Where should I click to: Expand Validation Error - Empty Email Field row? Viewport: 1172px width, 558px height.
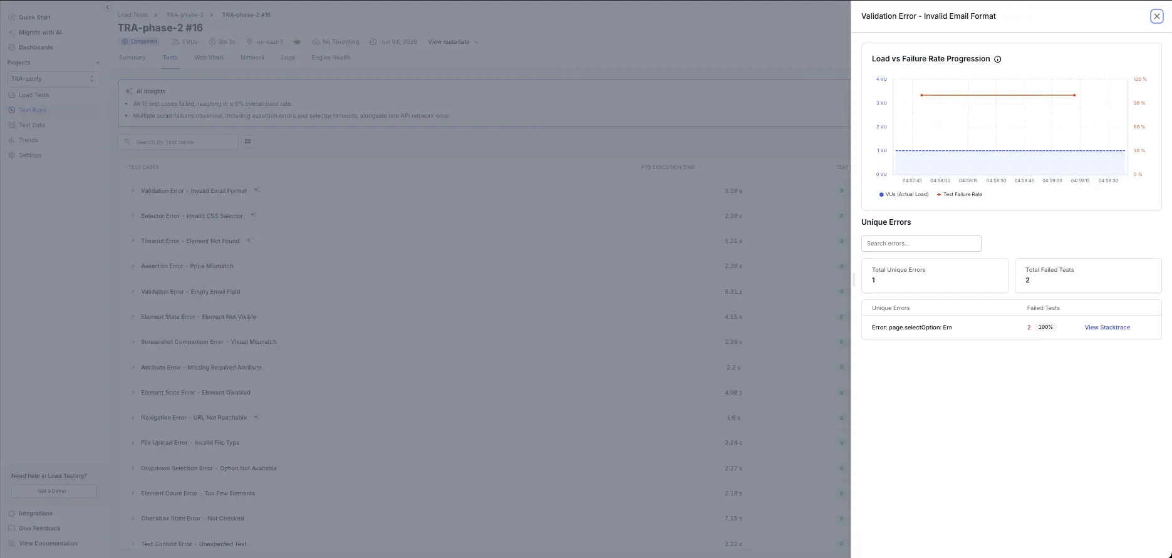pyautogui.click(x=133, y=292)
